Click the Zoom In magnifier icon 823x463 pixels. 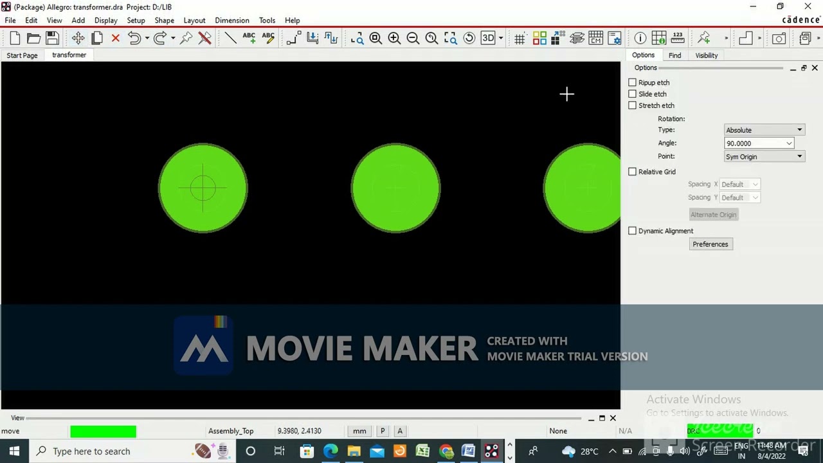394,39
